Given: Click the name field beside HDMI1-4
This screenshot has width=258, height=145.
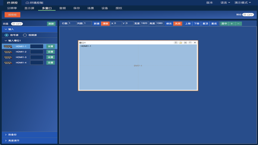Looking at the screenshot, I should click(x=37, y=63).
